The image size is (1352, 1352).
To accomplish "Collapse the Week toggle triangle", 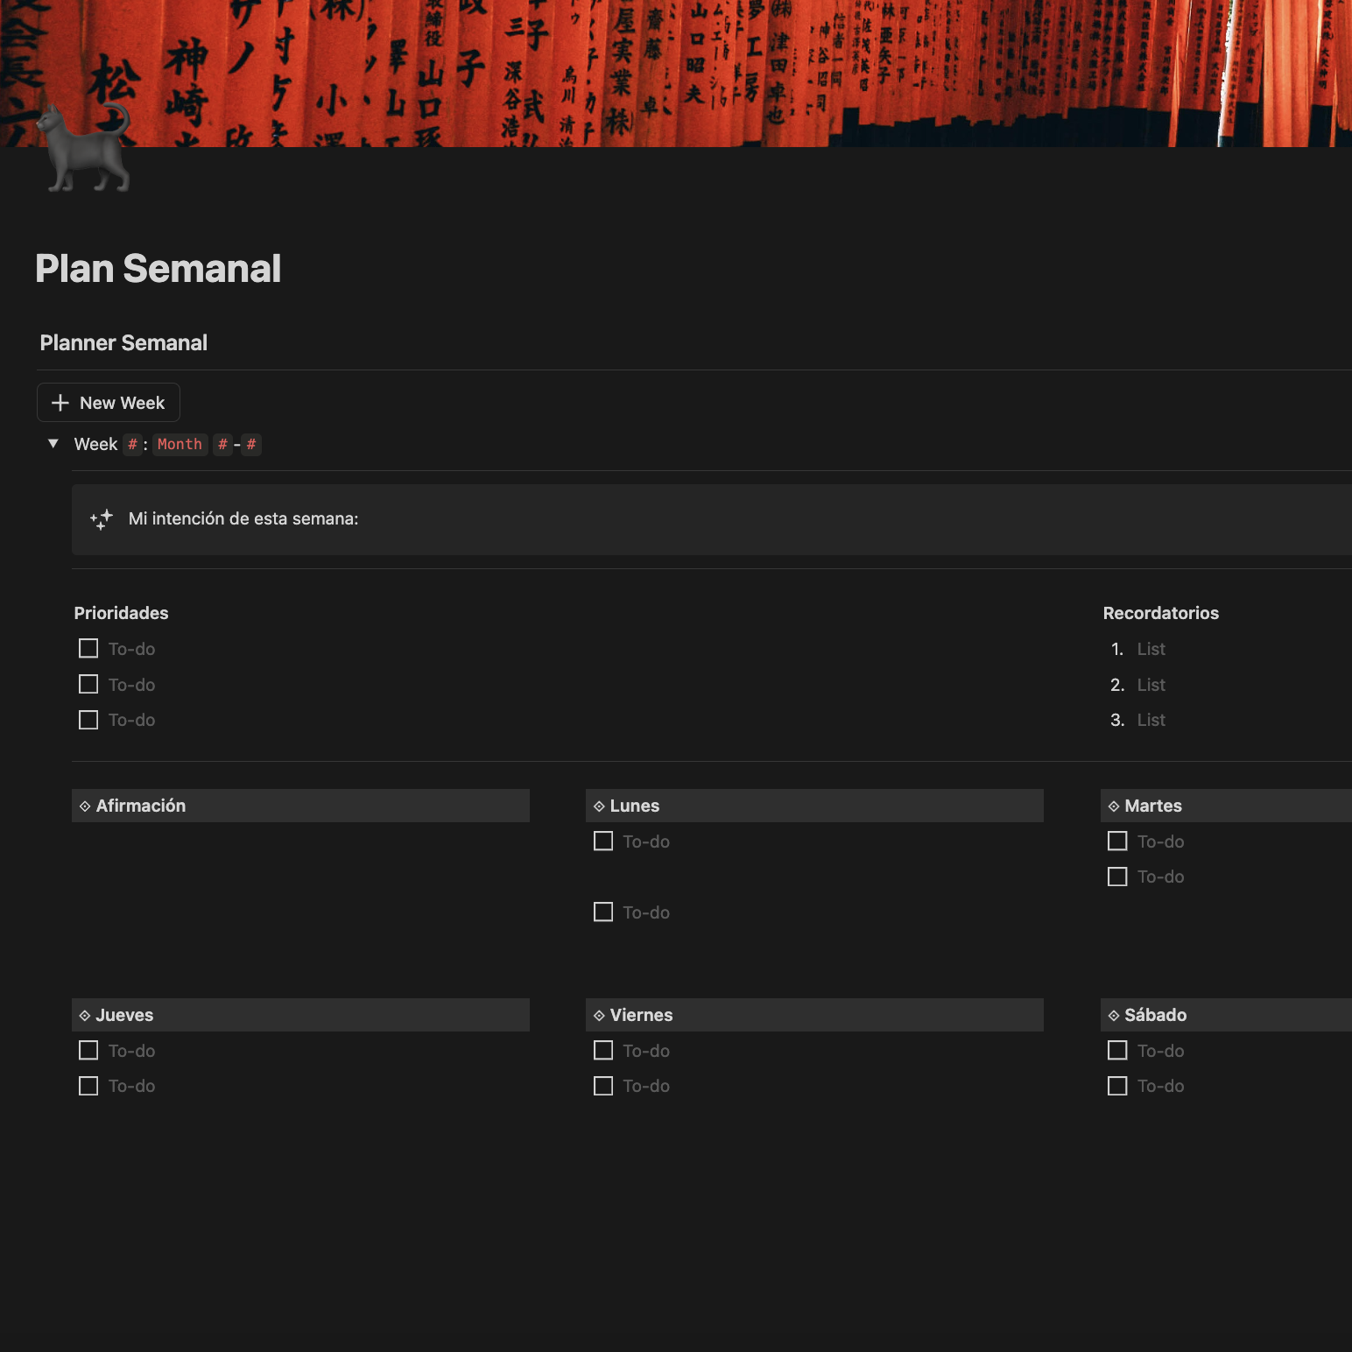I will (x=53, y=444).
